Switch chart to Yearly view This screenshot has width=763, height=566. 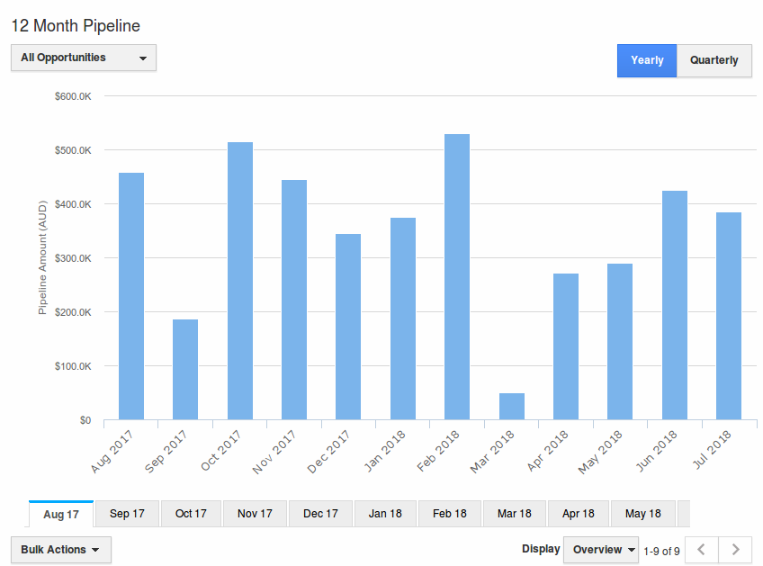pos(647,60)
